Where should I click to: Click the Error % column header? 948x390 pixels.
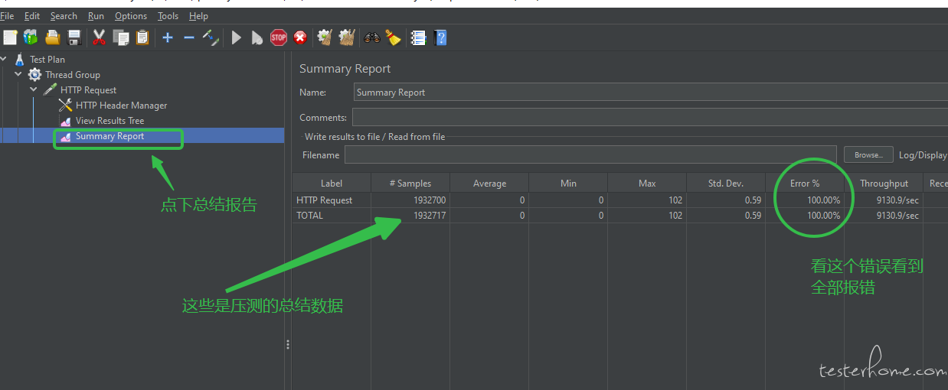804,184
